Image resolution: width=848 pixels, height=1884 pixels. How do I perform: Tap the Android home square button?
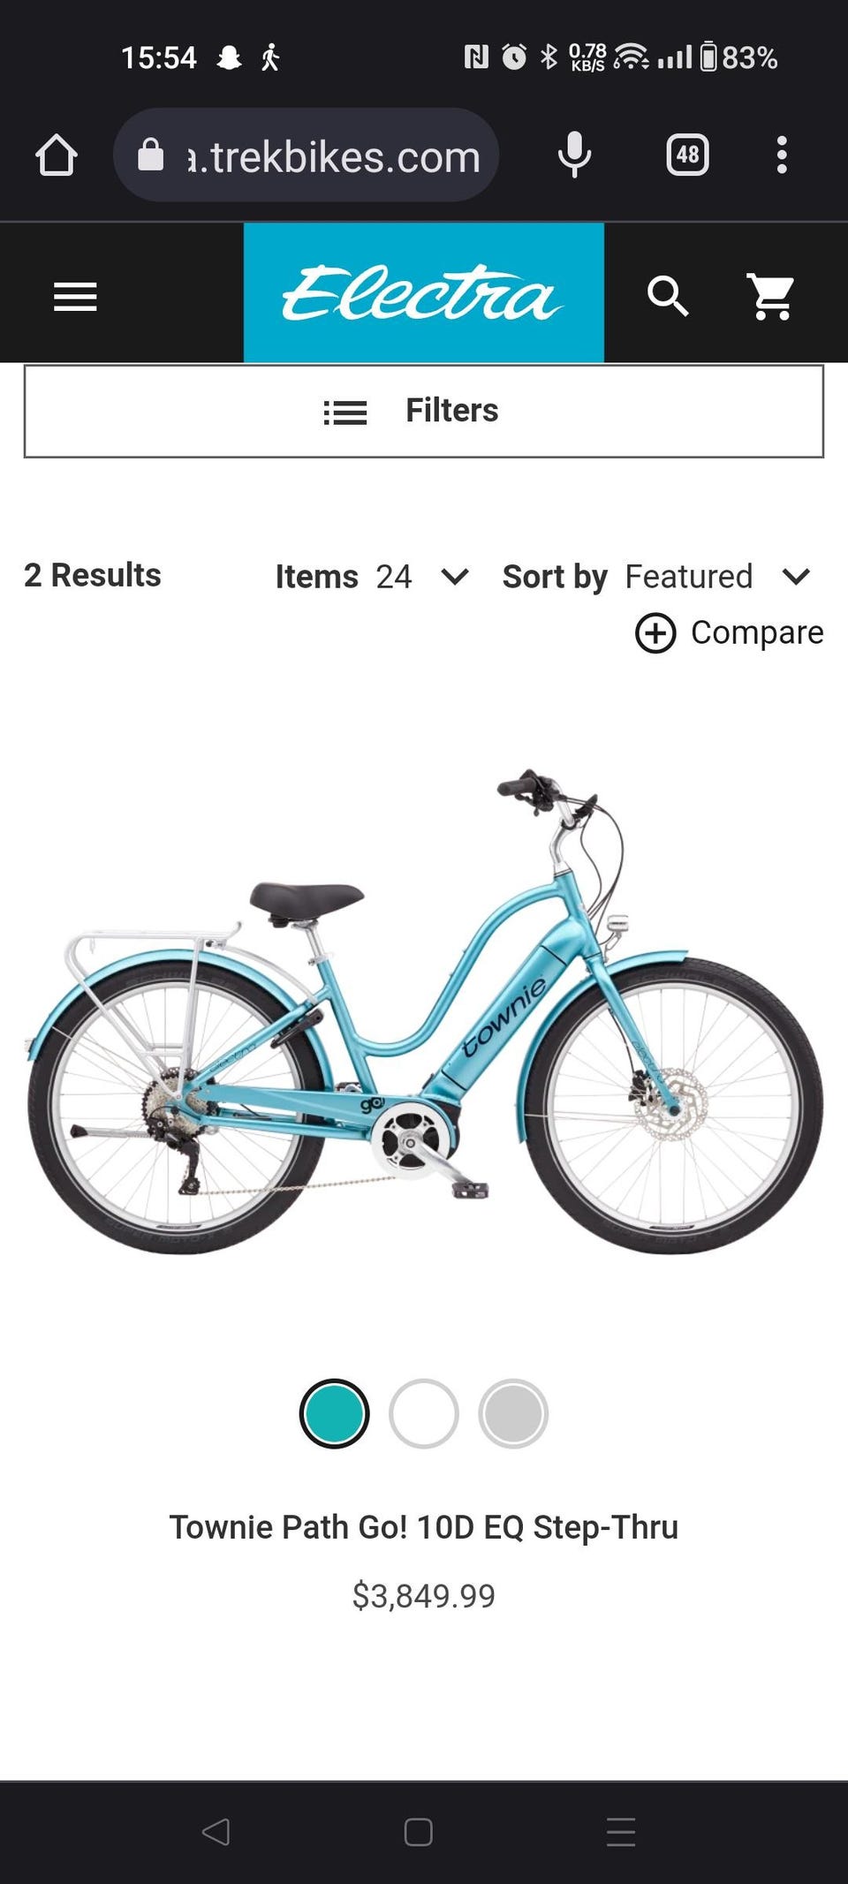pyautogui.click(x=419, y=1832)
